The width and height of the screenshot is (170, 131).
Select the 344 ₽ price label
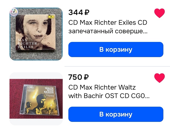[x=79, y=12]
